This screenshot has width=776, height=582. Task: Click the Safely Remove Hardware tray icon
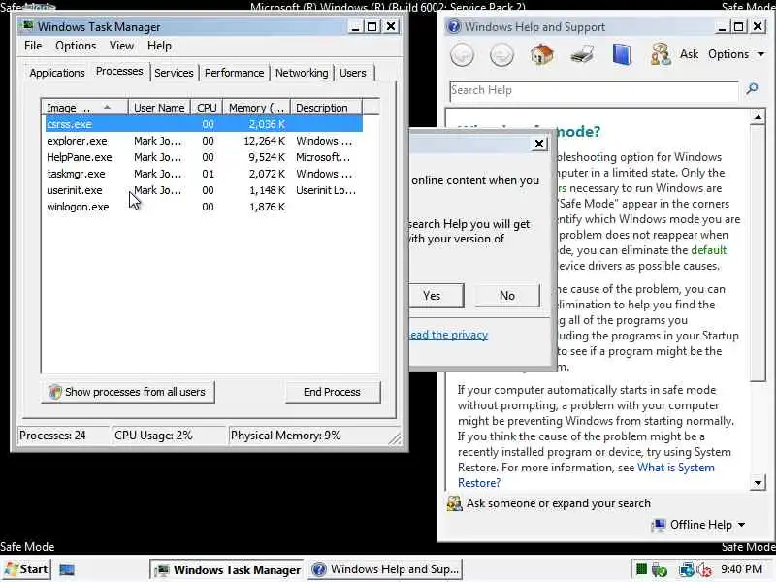pos(660,569)
